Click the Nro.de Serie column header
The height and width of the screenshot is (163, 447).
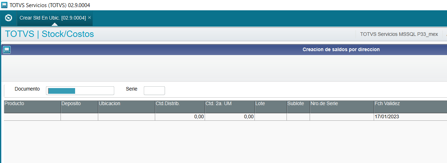[x=342, y=107]
